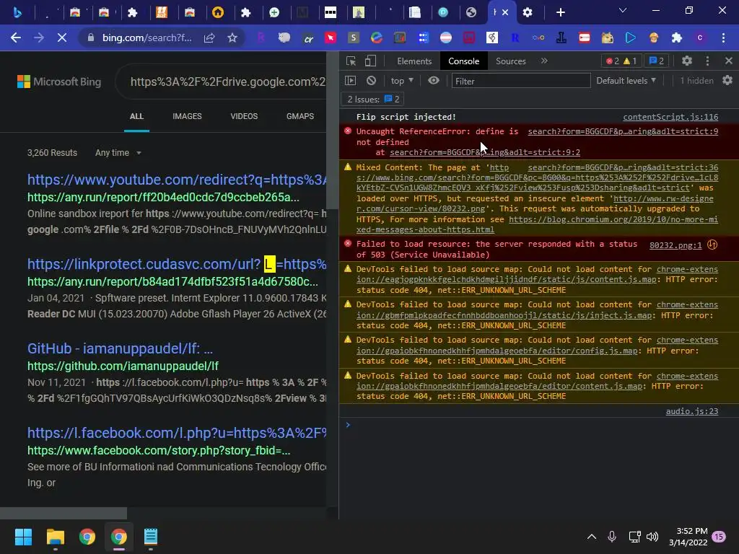Click the reload icon beside 80232.png error
Viewport: 739px width, 554px height.
[x=712, y=245]
